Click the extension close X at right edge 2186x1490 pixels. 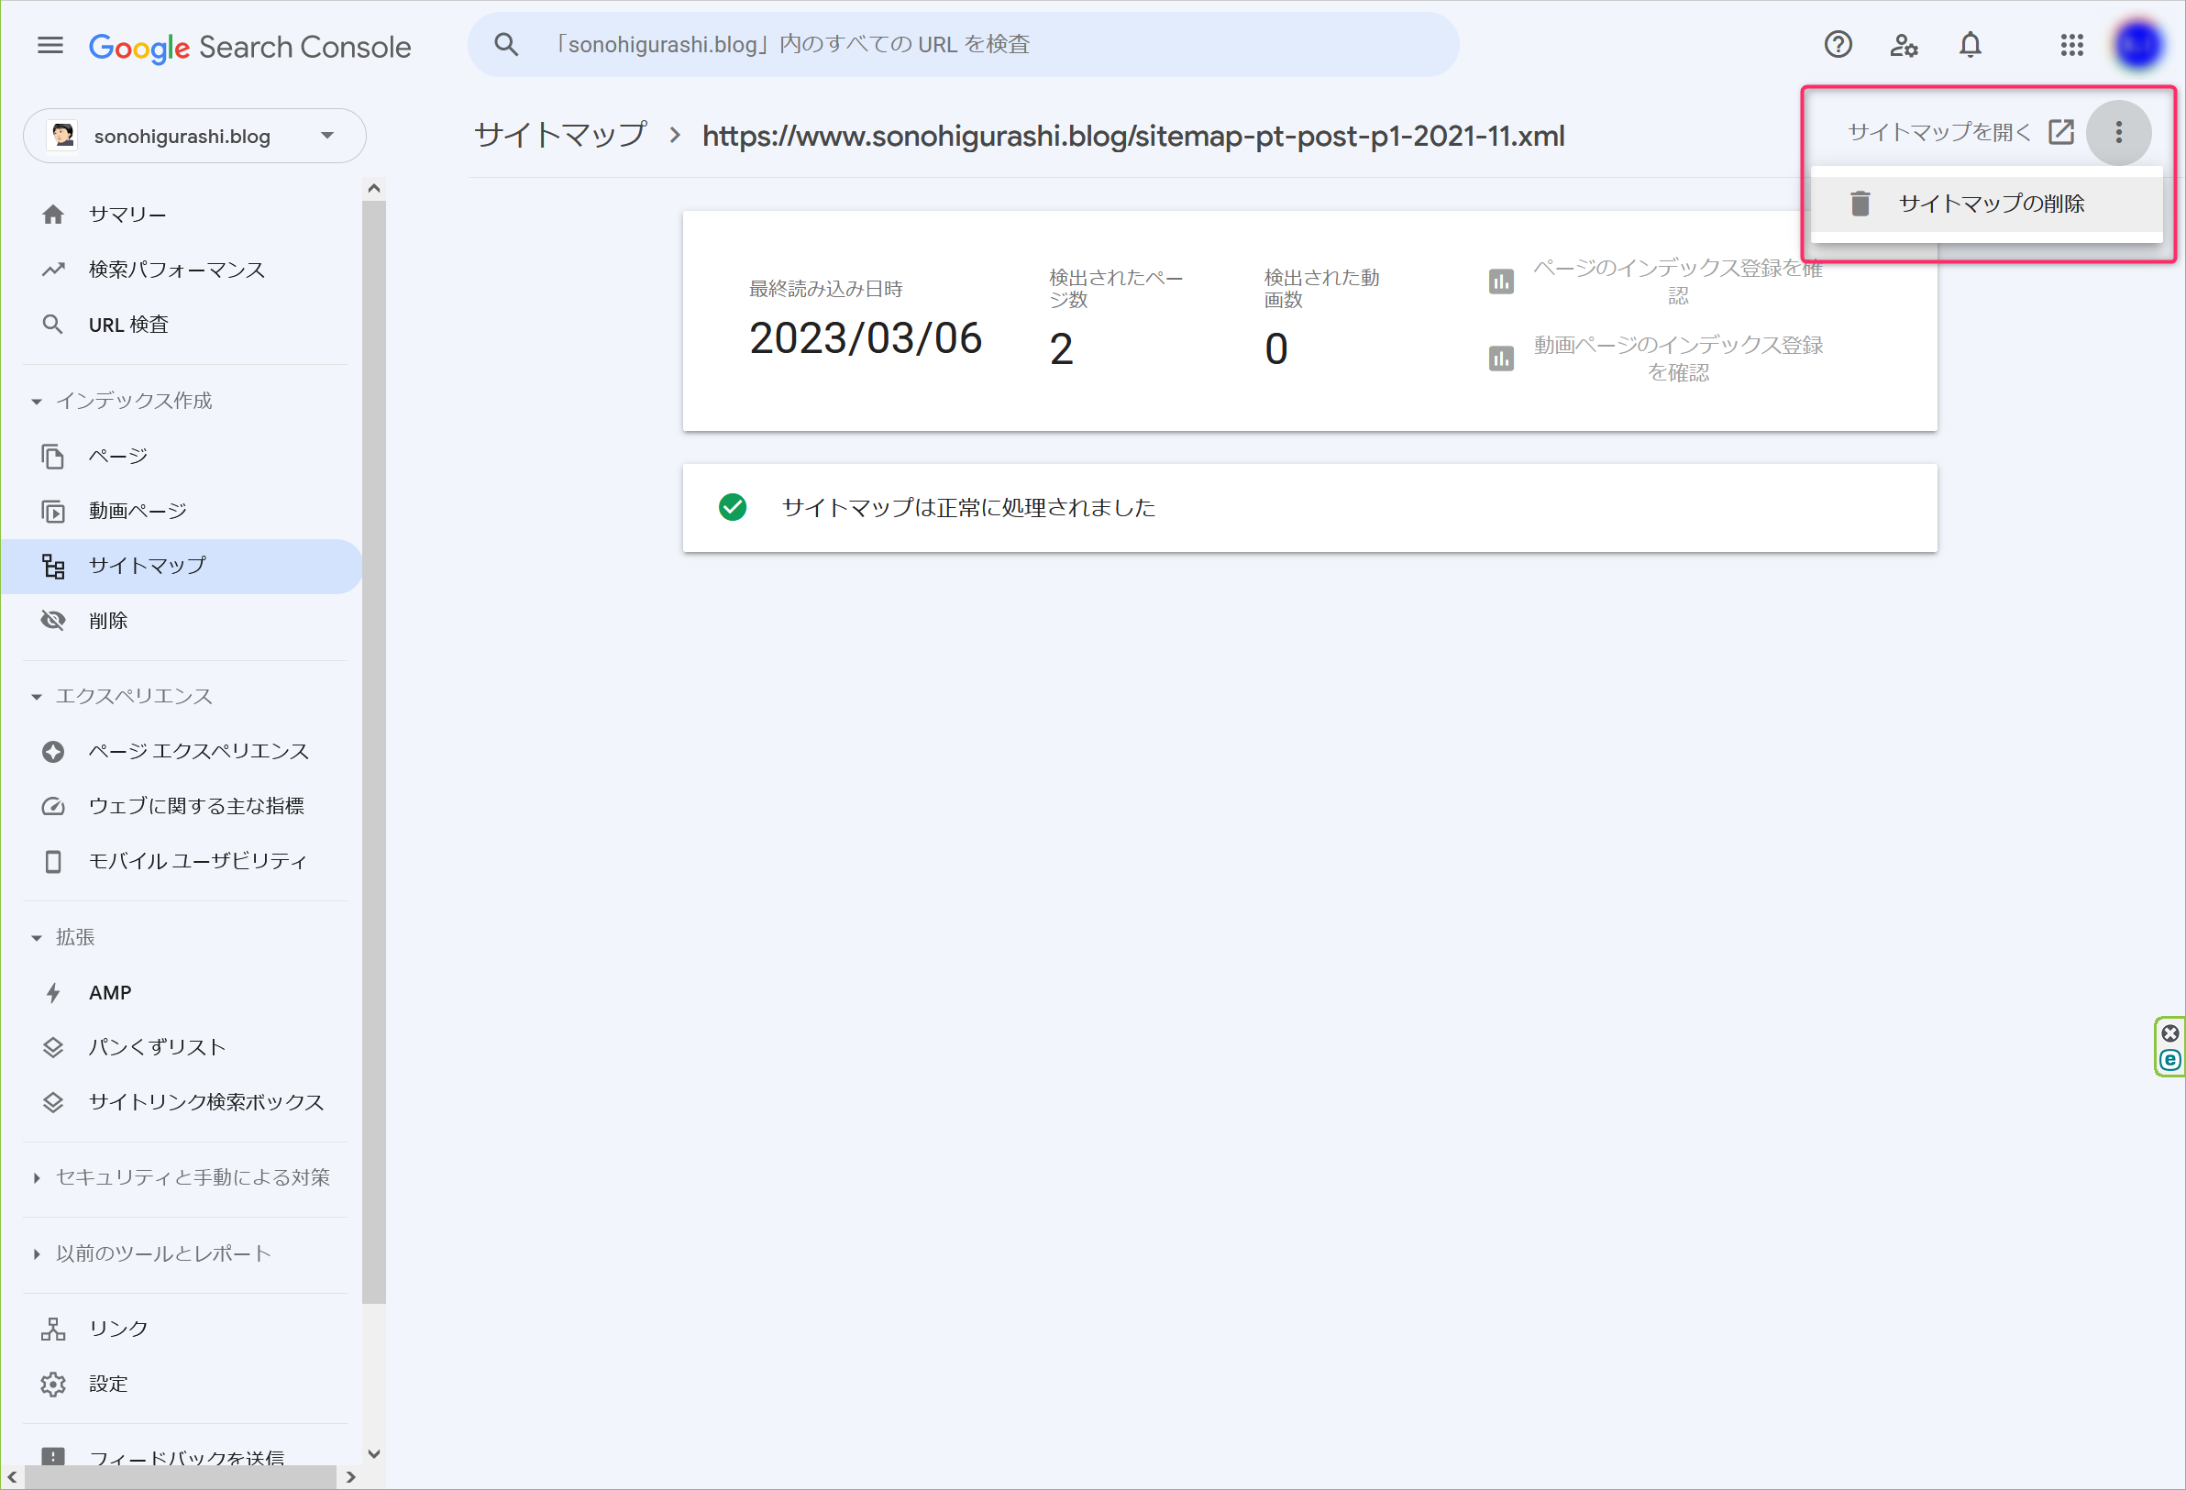[x=2170, y=1033]
